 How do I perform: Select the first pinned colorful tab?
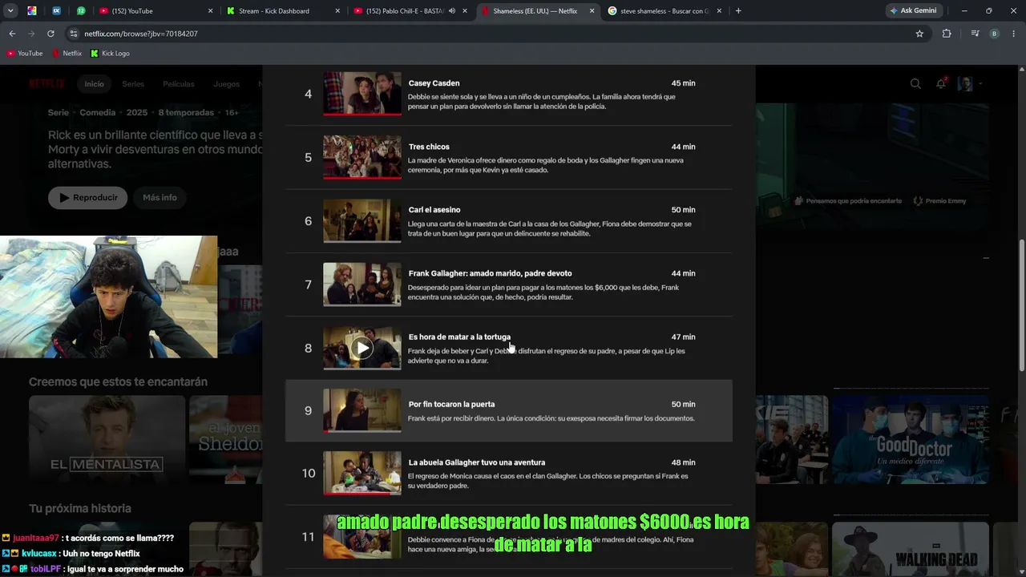32,11
